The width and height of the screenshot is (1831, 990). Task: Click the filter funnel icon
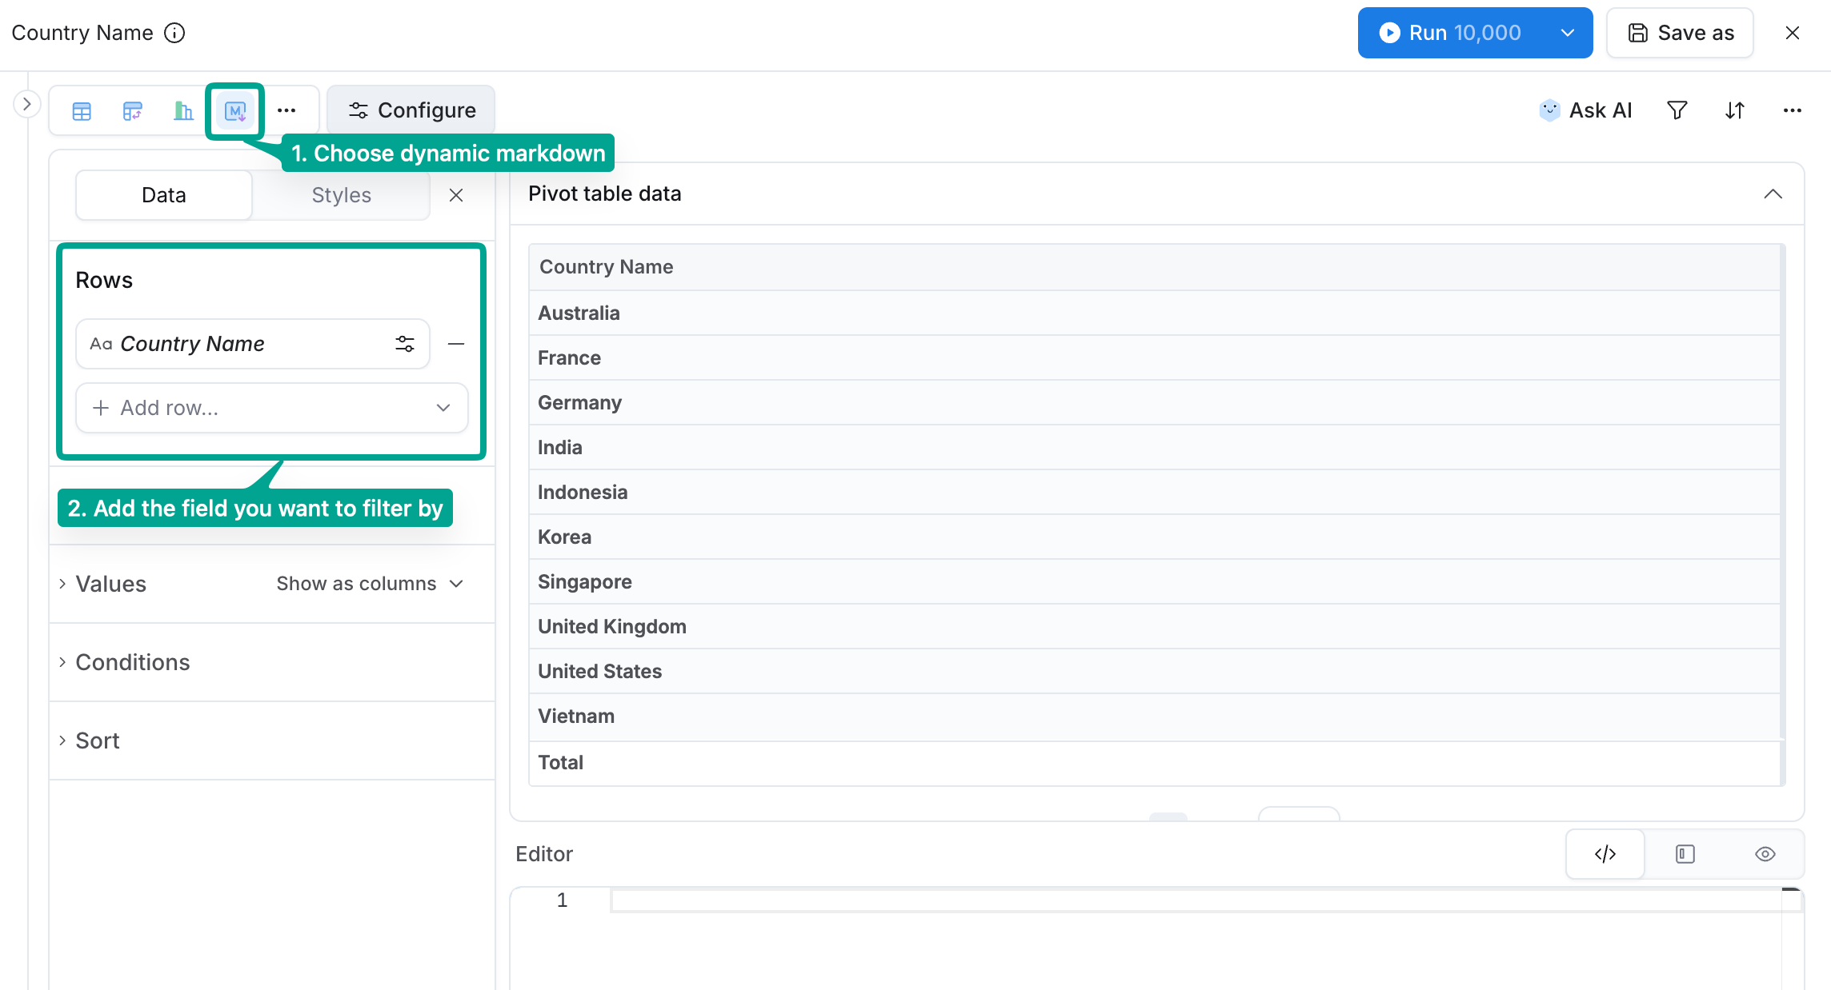(x=1677, y=110)
